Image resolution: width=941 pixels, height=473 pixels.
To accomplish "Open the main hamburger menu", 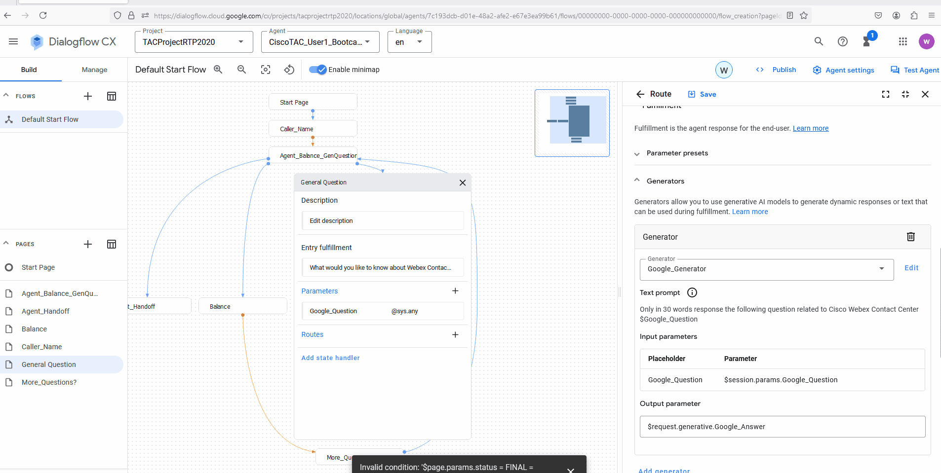I will point(13,41).
